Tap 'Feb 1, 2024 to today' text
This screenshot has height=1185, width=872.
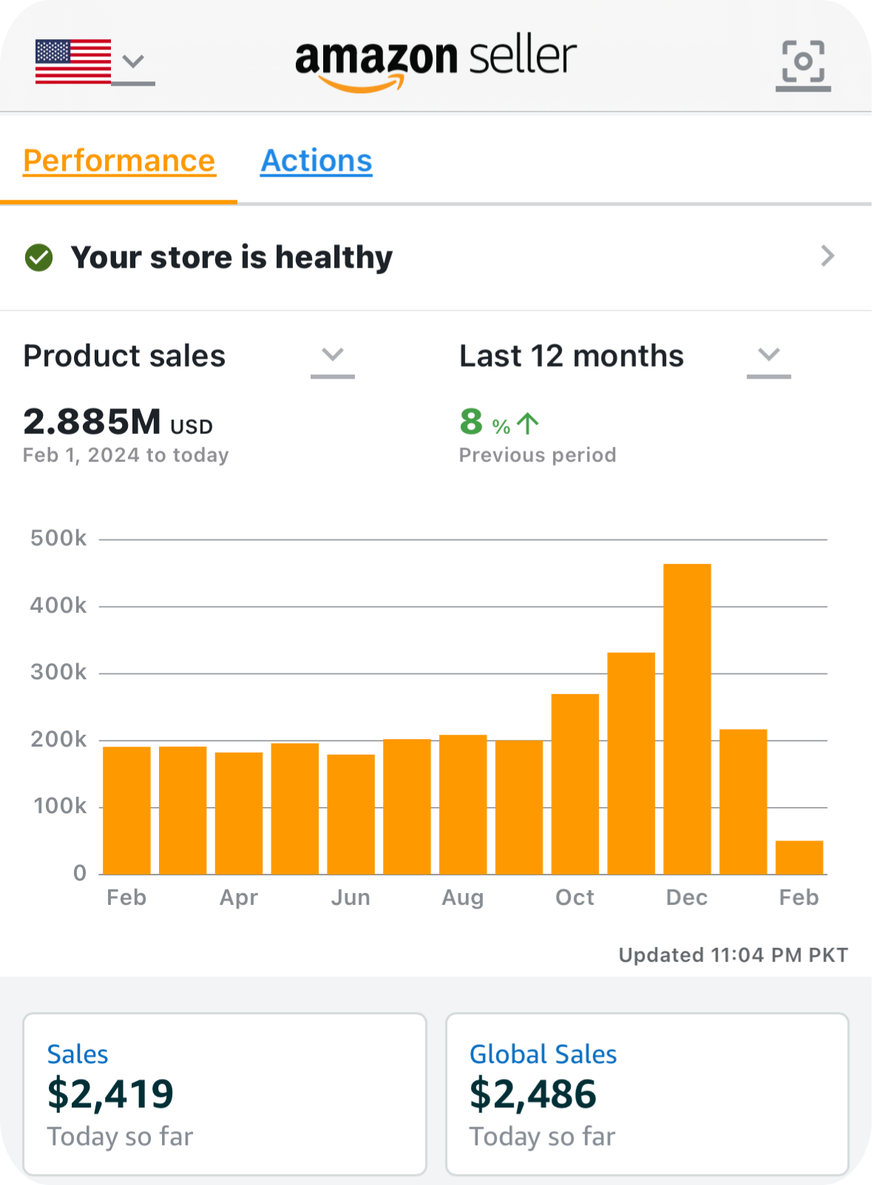(x=126, y=455)
